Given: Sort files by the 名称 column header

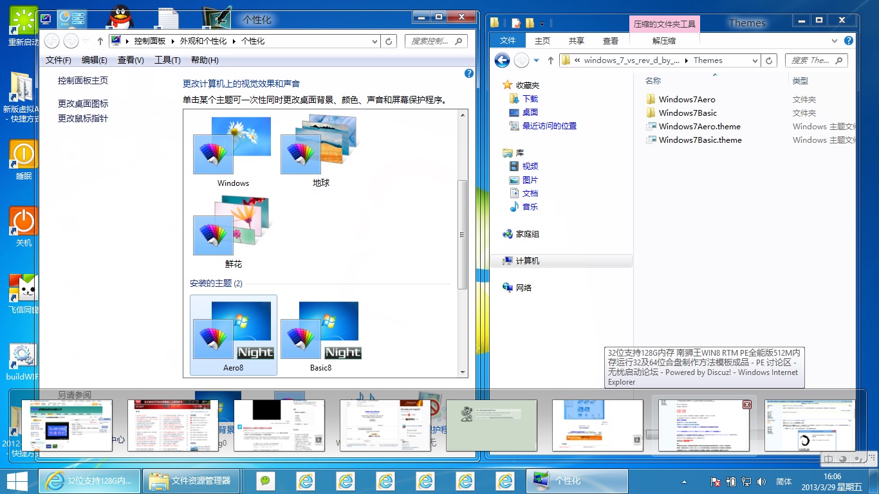Looking at the screenshot, I should [x=653, y=81].
